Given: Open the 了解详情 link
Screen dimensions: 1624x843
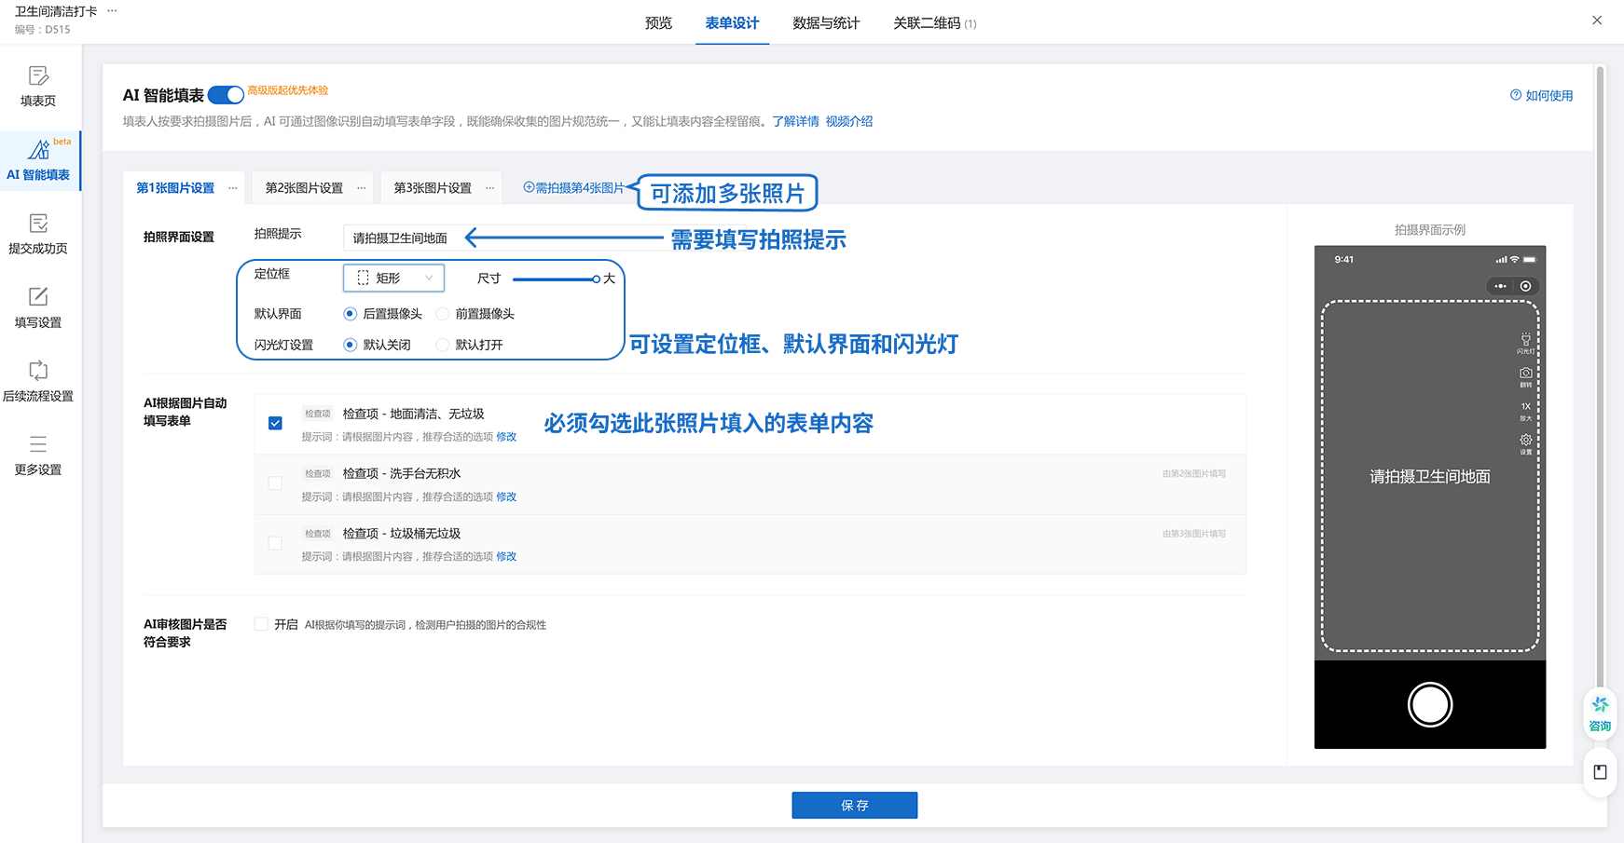Looking at the screenshot, I should click(x=795, y=121).
